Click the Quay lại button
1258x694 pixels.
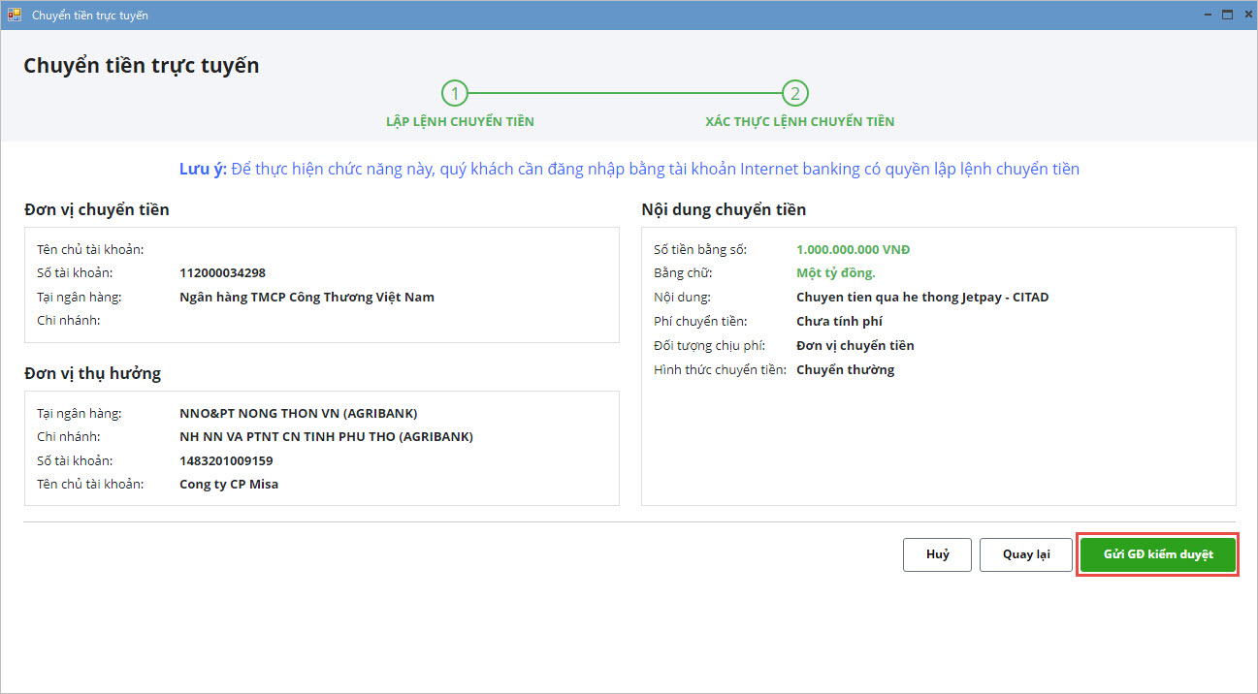pyautogui.click(x=1025, y=554)
